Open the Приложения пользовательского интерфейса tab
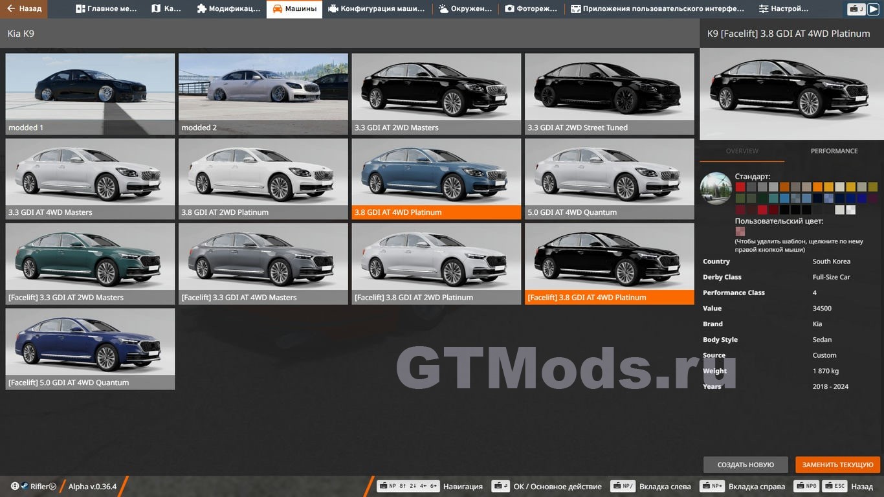Screen dimensions: 884x497 pos(657,9)
